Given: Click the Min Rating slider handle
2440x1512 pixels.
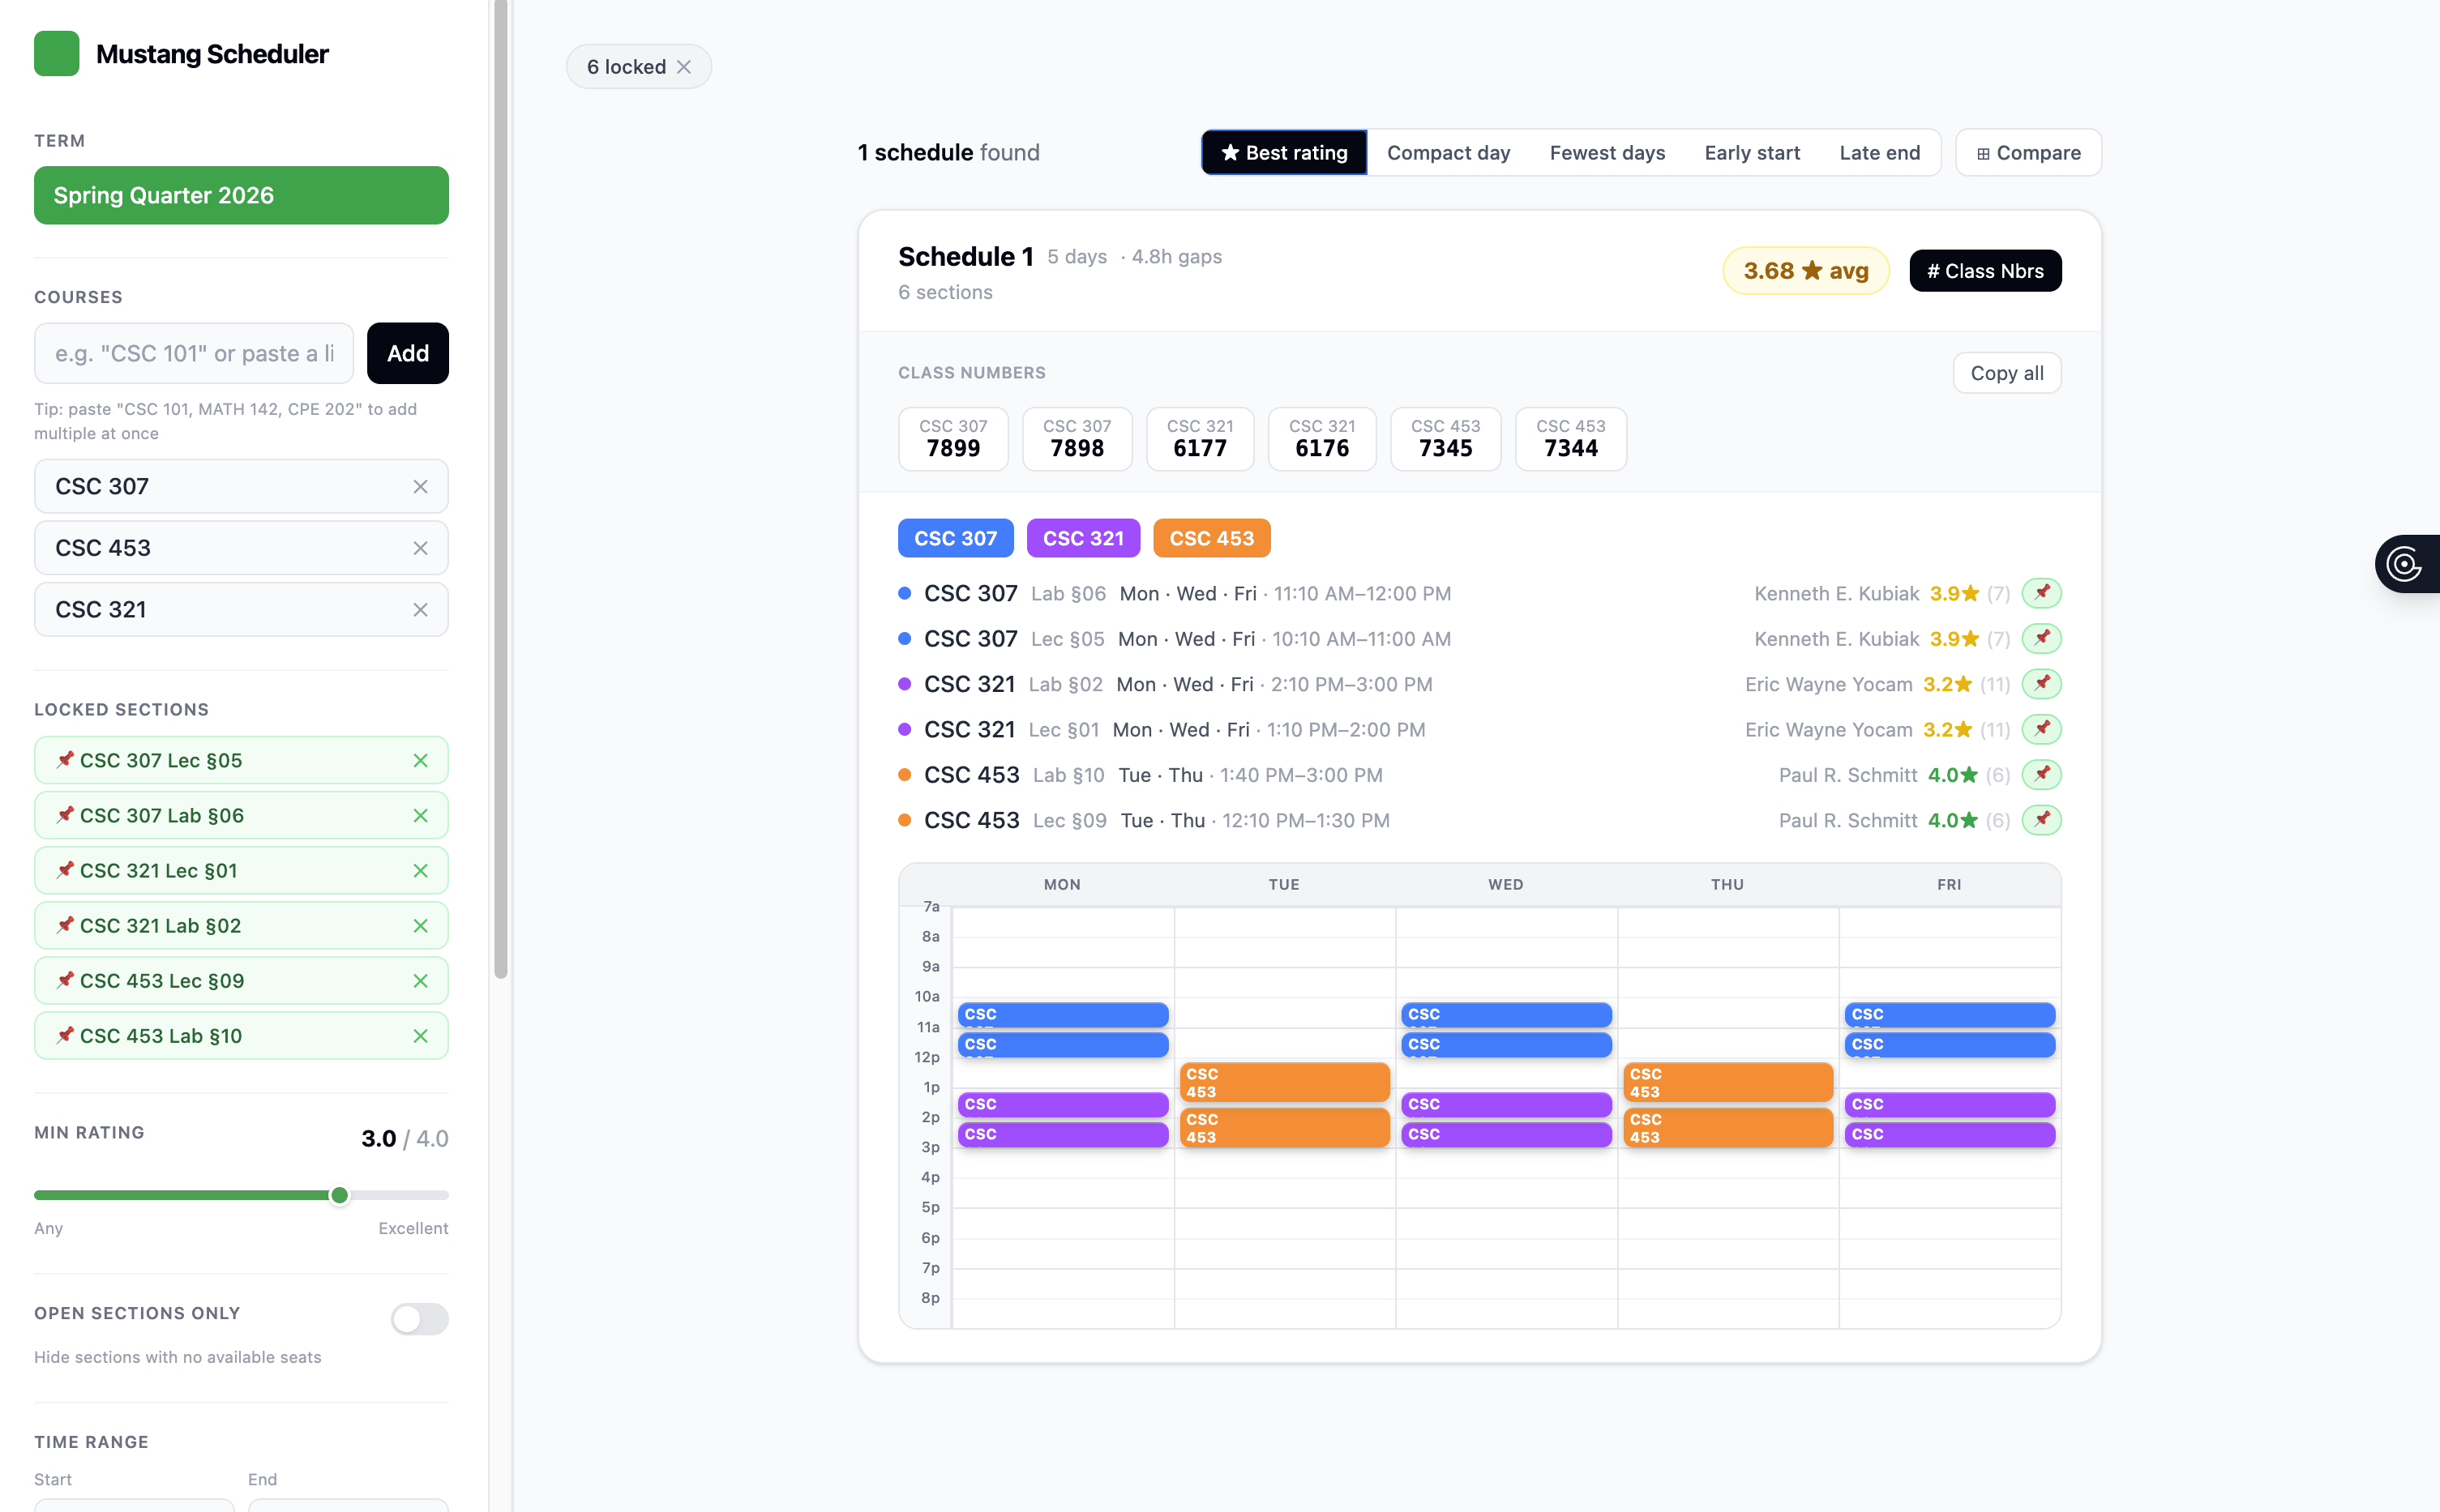Looking at the screenshot, I should click(340, 1195).
